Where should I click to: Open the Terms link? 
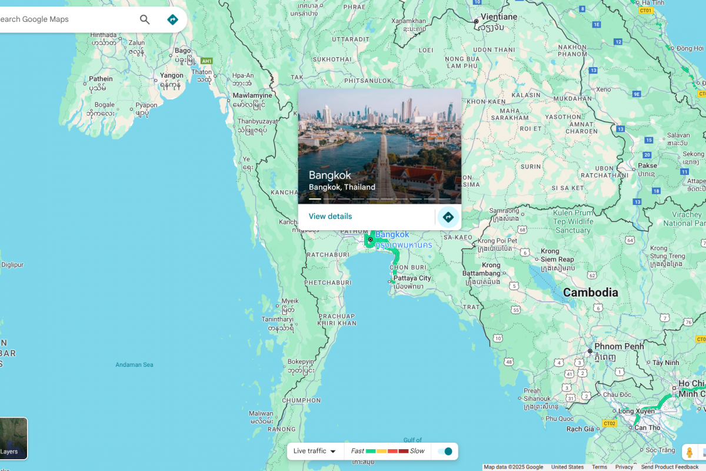tap(599, 467)
